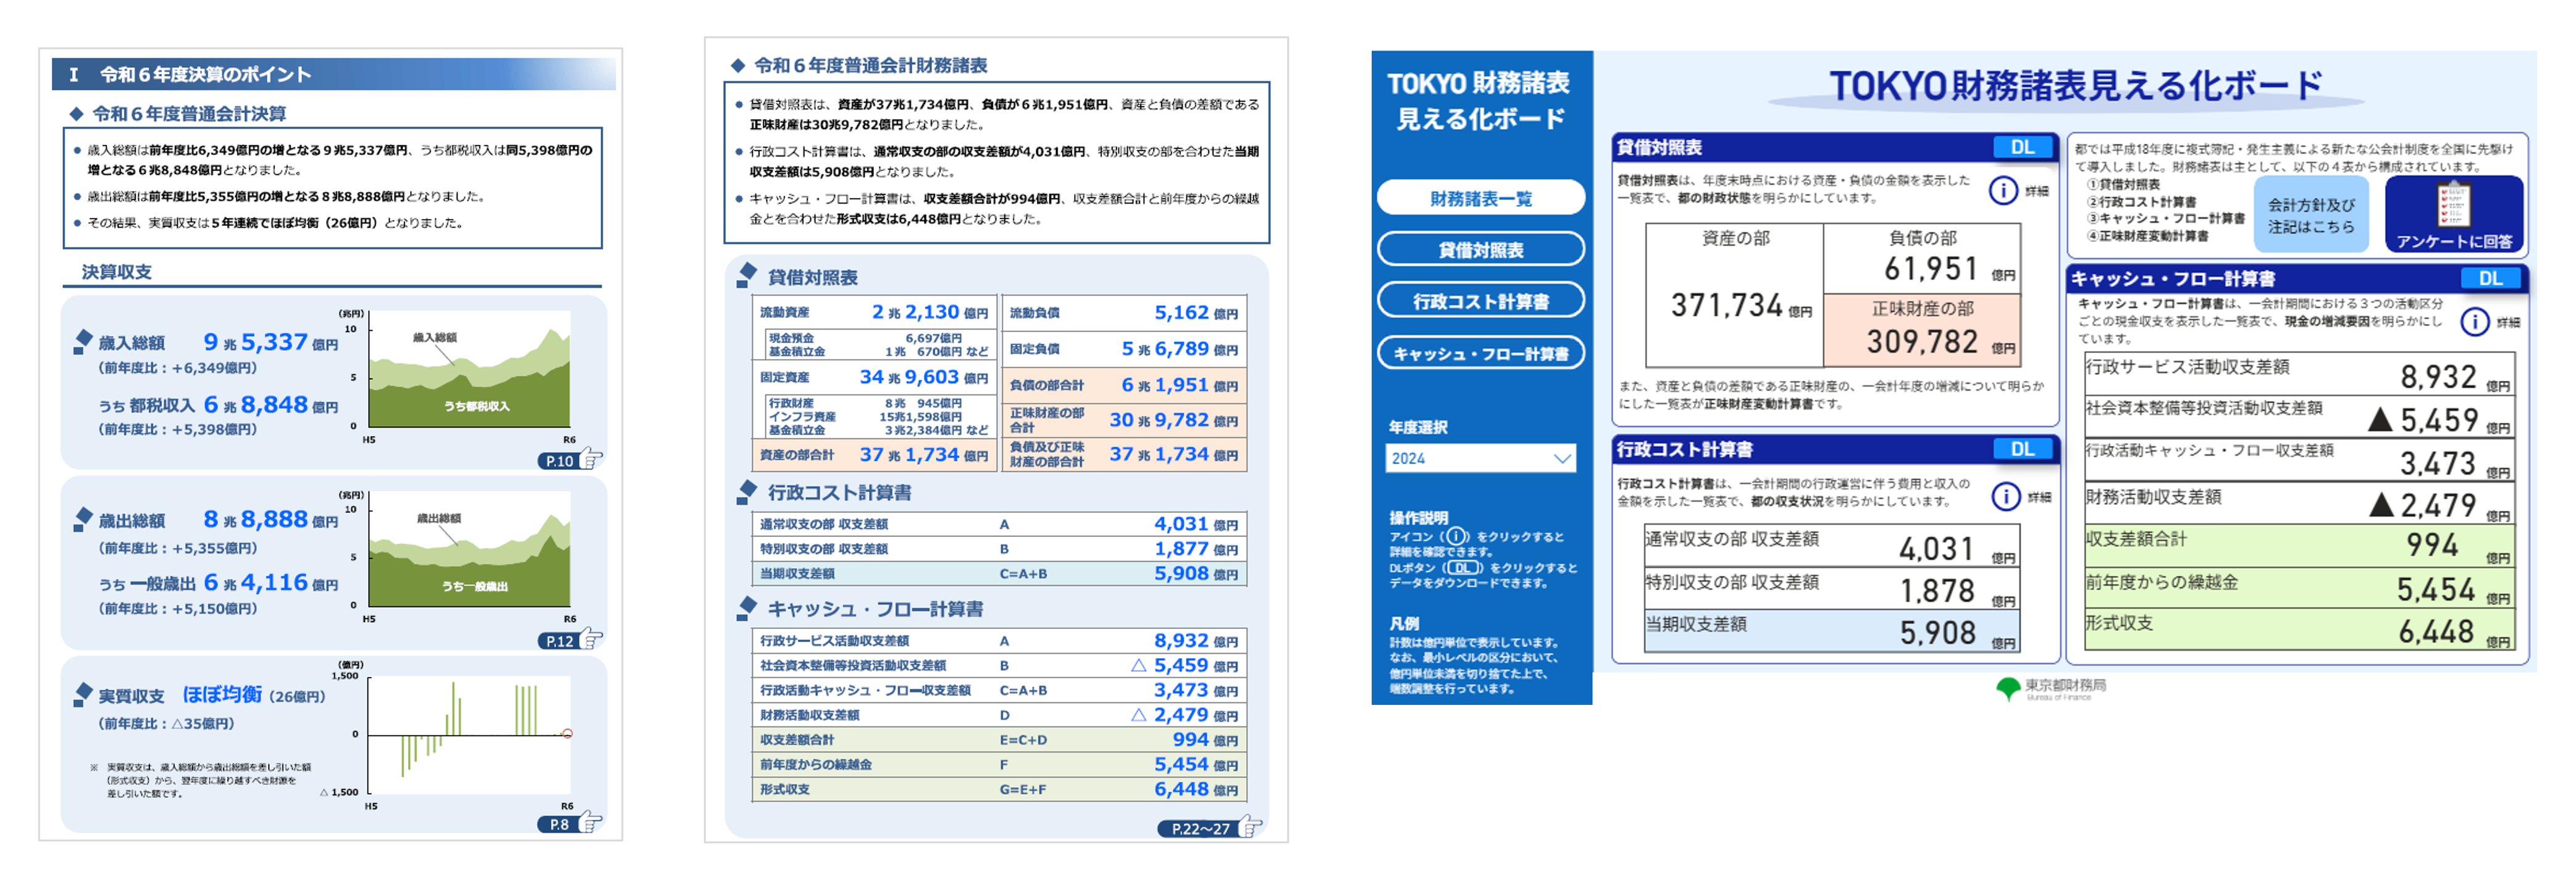2576x874 pixels.
Task: Select the 財務諸表一覧 sidebar tab
Action: (1480, 198)
